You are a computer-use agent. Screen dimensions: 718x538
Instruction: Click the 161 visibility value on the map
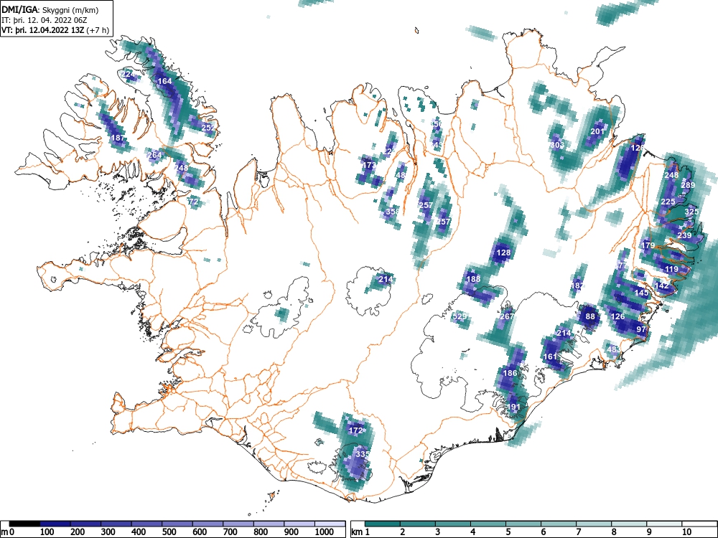pyautogui.click(x=550, y=357)
